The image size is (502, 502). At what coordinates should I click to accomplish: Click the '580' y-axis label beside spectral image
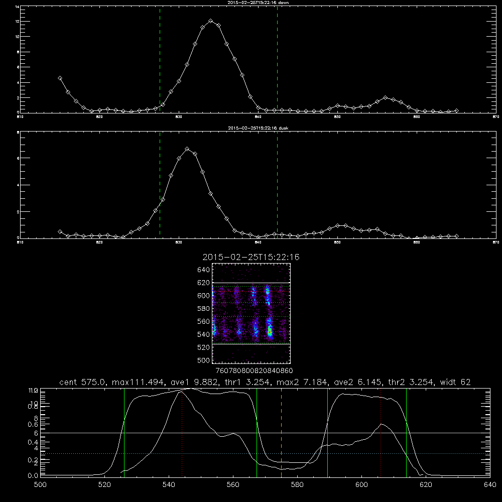tap(203, 309)
